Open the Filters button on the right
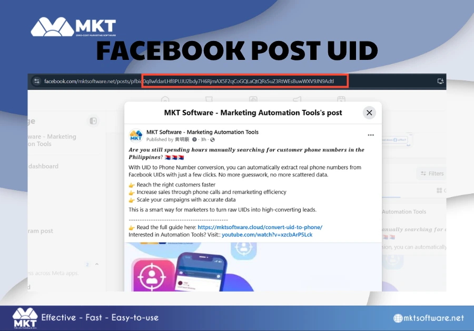Screen dimensions: 474x331 point(432,173)
